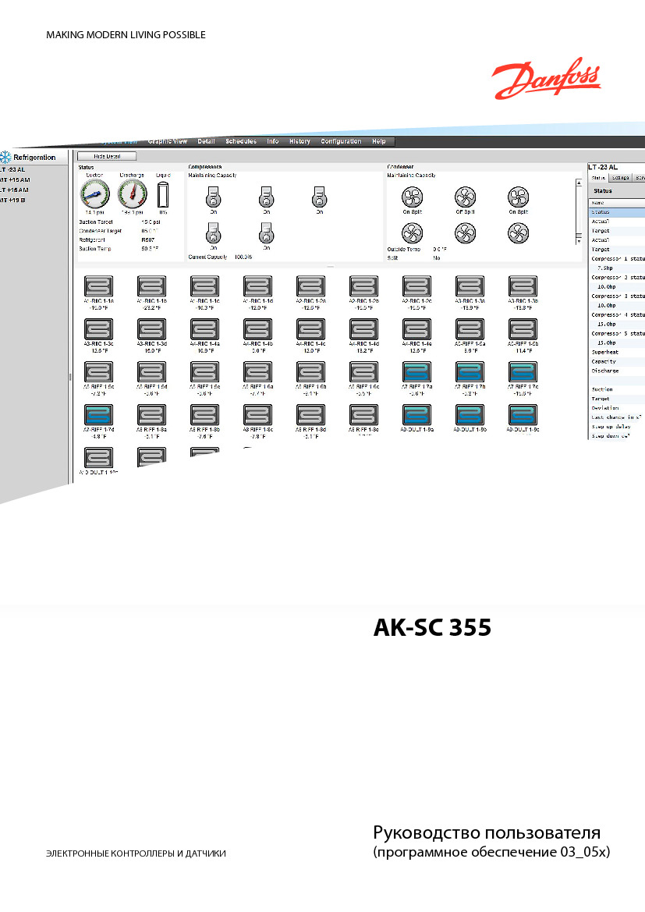Select the Schedules menu item
The width and height of the screenshot is (645, 912).
(x=241, y=141)
